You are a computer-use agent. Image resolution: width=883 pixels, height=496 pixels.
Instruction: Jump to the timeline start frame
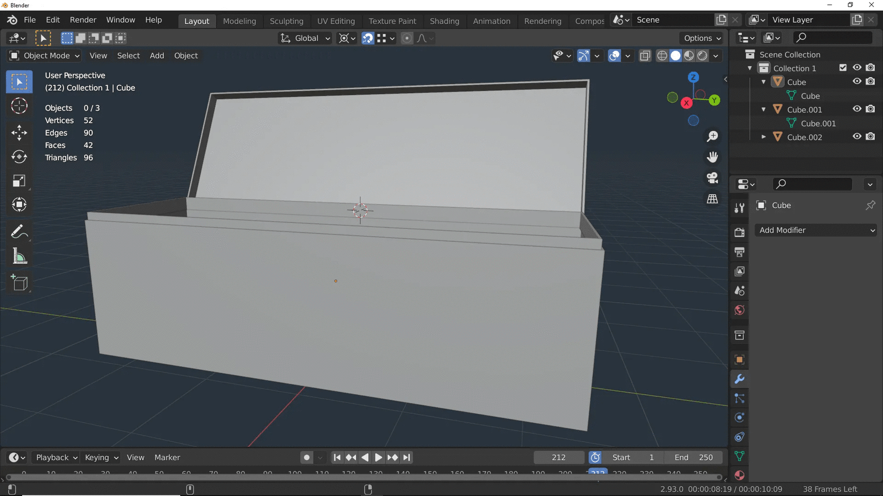tap(337, 457)
